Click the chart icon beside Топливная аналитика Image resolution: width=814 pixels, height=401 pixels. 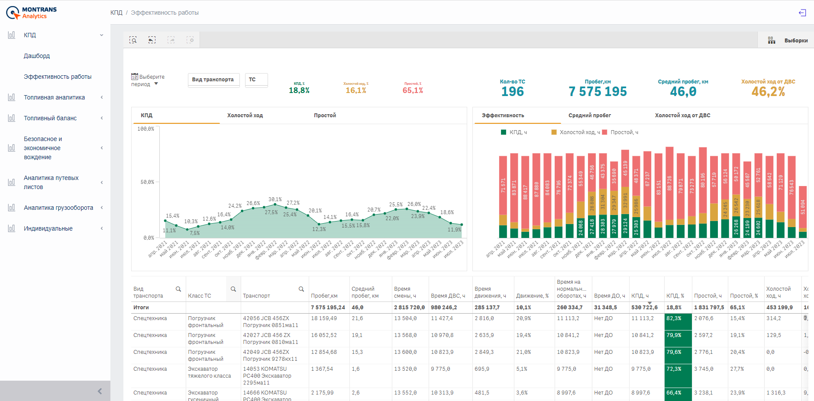coord(12,97)
